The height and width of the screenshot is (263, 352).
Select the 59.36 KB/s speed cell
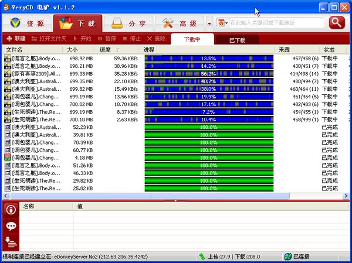pos(126,59)
